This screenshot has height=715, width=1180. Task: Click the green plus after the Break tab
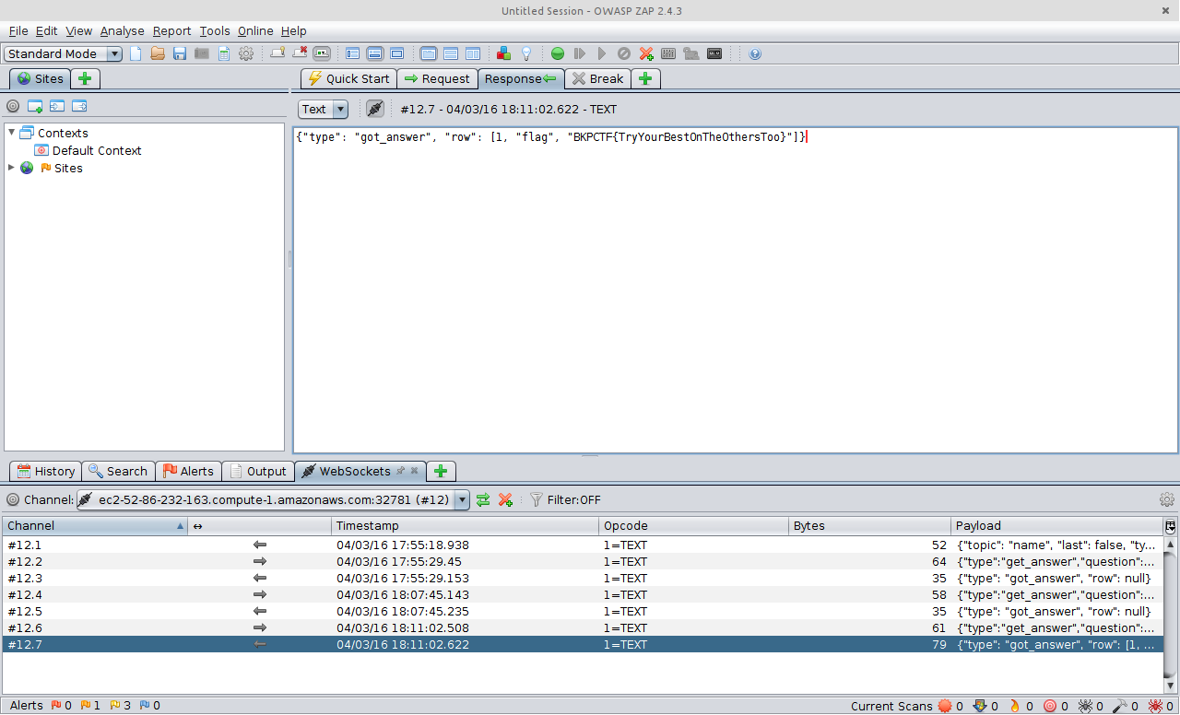[645, 78]
